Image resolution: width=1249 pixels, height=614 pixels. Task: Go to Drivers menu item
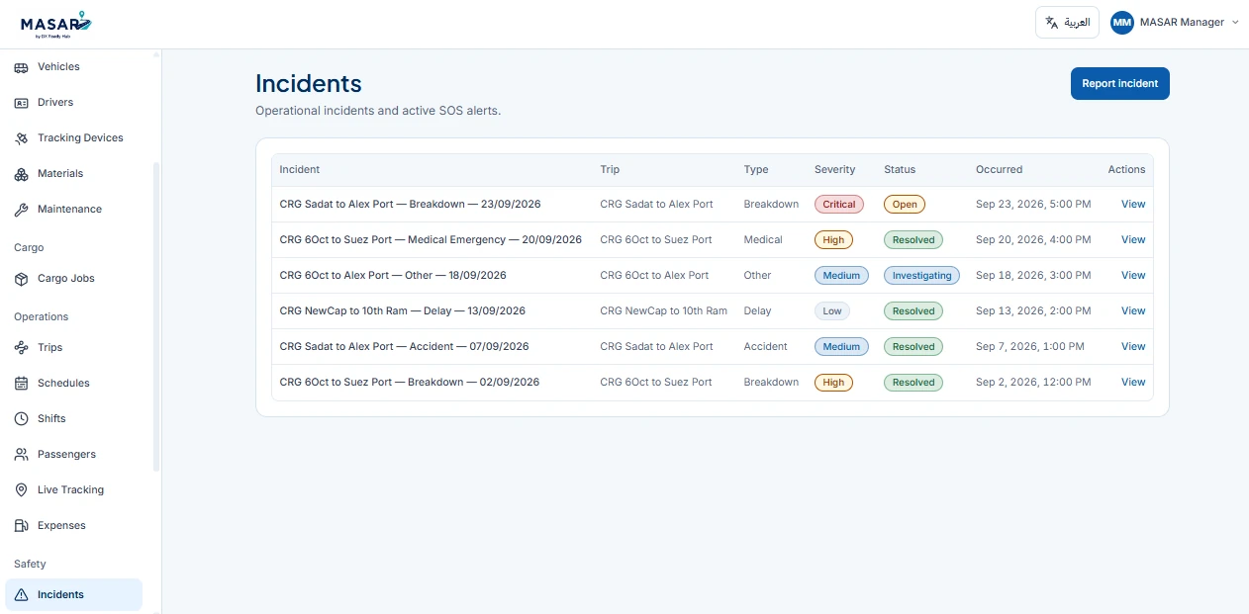coord(73,103)
